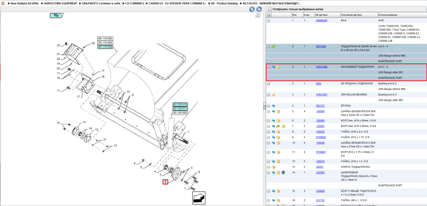Expand row for part 9814384
The width and height of the screenshot is (427, 206).
coord(269,47)
